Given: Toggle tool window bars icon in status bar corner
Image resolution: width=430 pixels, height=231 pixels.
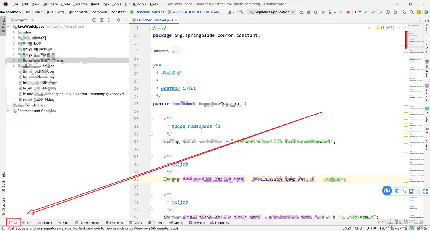Looking at the screenshot, I should [3, 228].
